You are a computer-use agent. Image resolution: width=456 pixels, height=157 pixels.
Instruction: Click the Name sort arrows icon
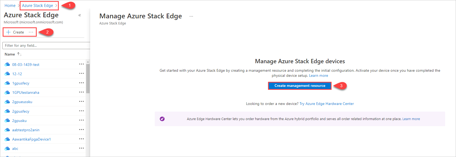19,54
